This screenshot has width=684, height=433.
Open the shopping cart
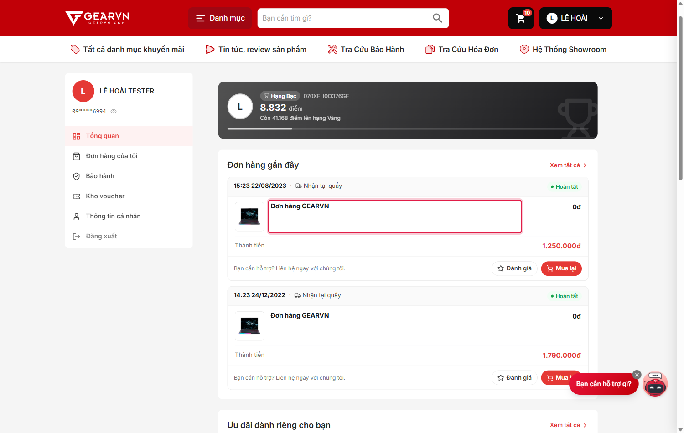coord(521,18)
